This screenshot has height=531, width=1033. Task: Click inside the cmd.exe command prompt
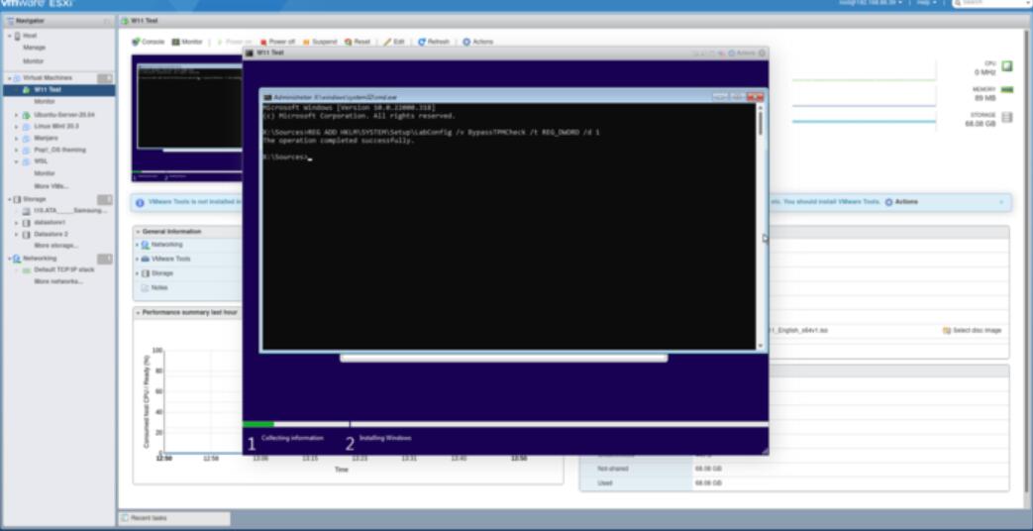[x=509, y=226]
